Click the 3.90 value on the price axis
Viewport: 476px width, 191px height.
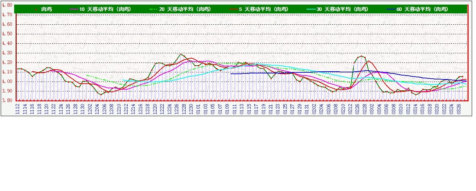[7, 91]
